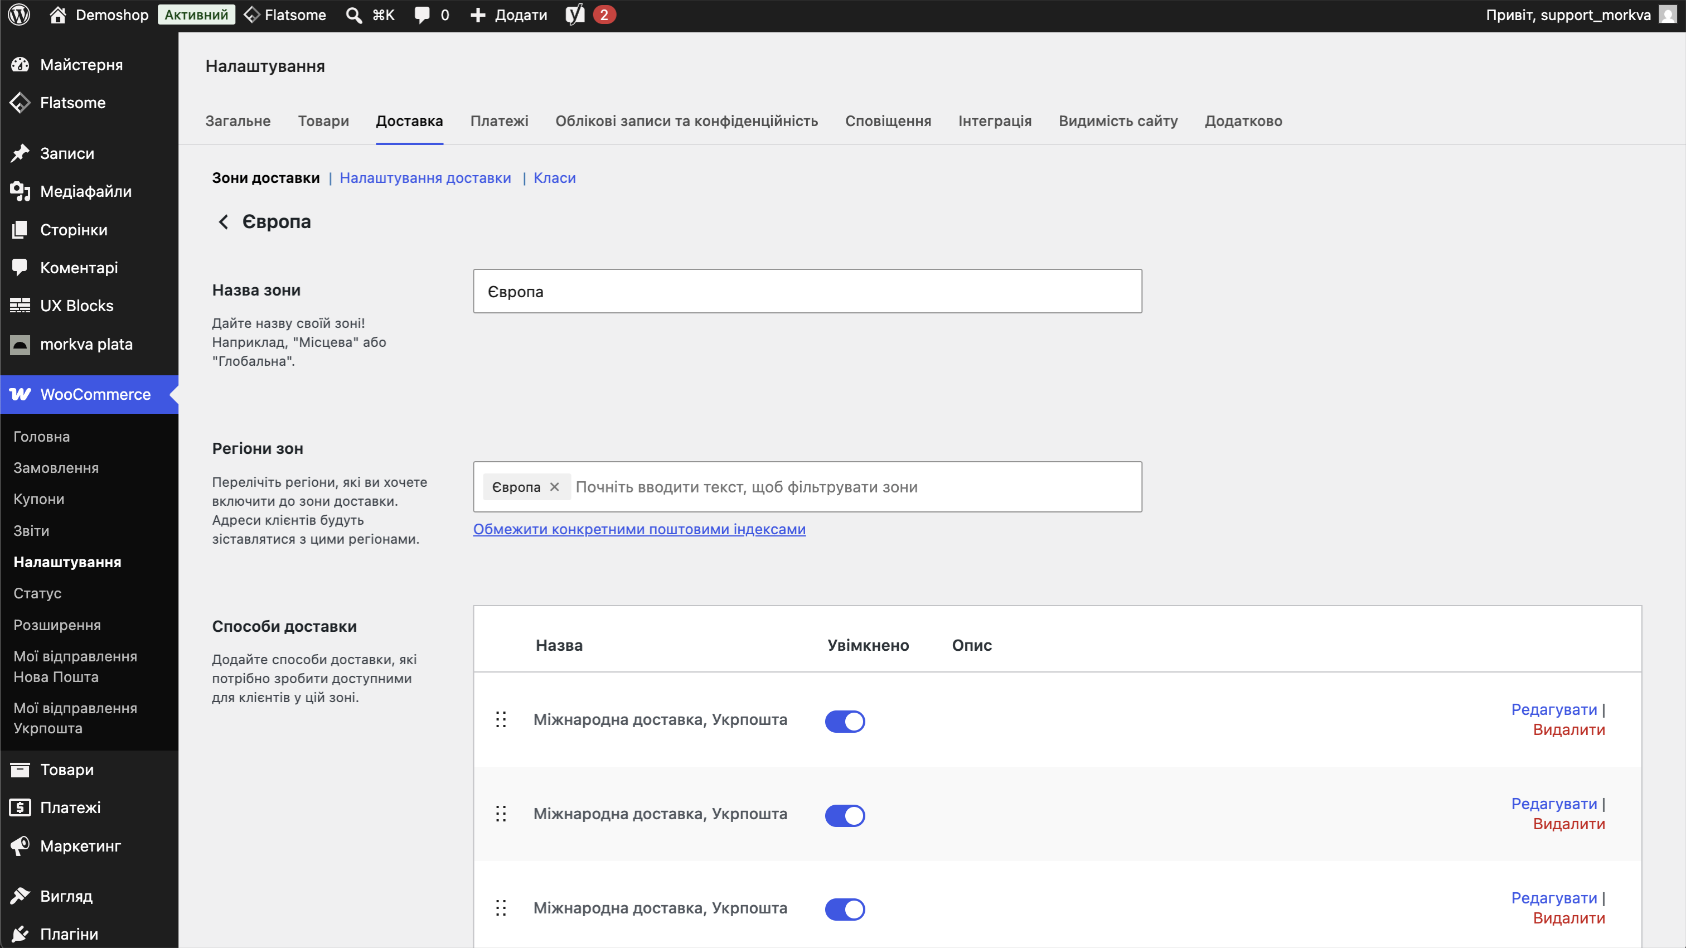Image resolution: width=1686 pixels, height=948 pixels.
Task: Open the WordPress logo menu
Action: [19, 14]
